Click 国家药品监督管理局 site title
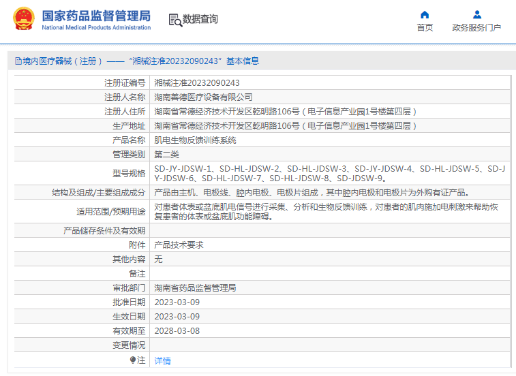 point(96,16)
